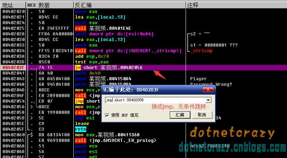Click the s2 = "" comment
The image size is (287, 158).
pos(200,34)
